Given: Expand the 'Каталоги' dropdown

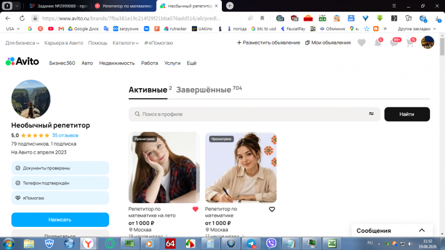Looking at the screenshot, I should (x=125, y=43).
